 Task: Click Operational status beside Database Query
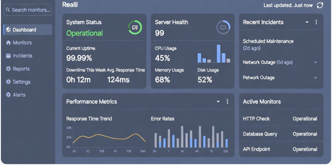click(305, 134)
